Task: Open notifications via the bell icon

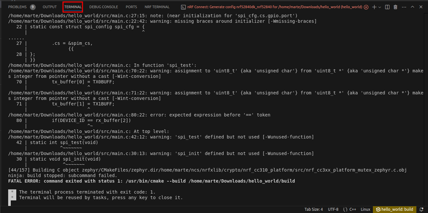Action: [x=421, y=210]
